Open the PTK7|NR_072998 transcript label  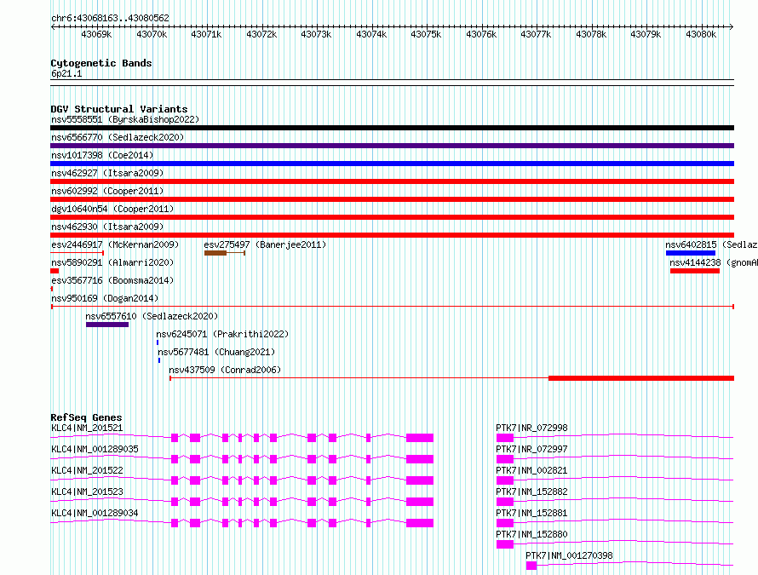click(531, 428)
